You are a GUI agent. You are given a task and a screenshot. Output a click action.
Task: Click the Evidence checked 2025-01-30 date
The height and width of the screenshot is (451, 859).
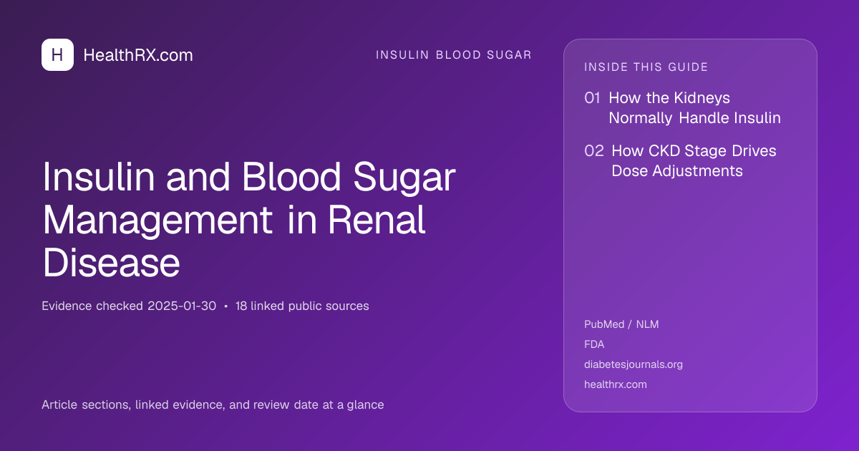[x=129, y=306]
